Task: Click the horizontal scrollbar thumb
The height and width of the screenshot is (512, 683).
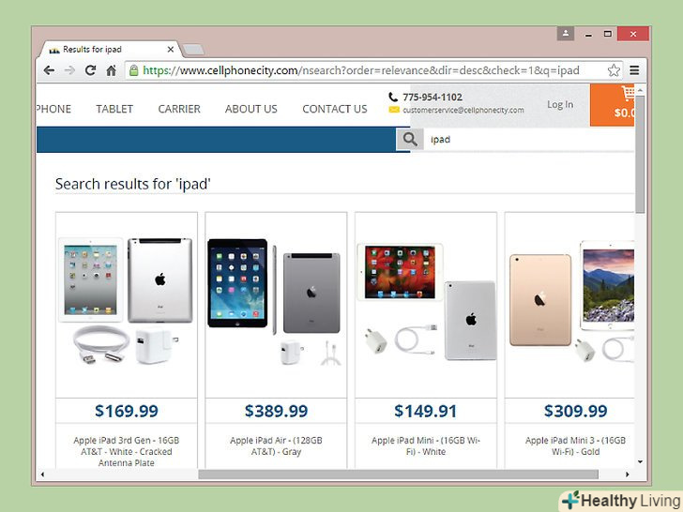Action: click(x=398, y=474)
